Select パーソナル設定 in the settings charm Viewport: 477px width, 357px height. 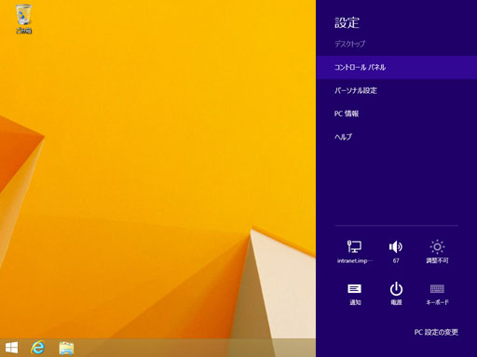tap(396, 90)
